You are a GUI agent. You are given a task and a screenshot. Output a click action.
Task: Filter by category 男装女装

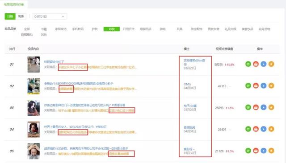214,29
